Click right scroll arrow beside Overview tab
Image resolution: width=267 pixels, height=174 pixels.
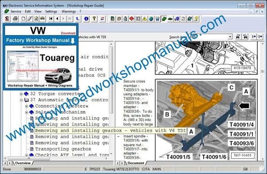click(x=10, y=163)
